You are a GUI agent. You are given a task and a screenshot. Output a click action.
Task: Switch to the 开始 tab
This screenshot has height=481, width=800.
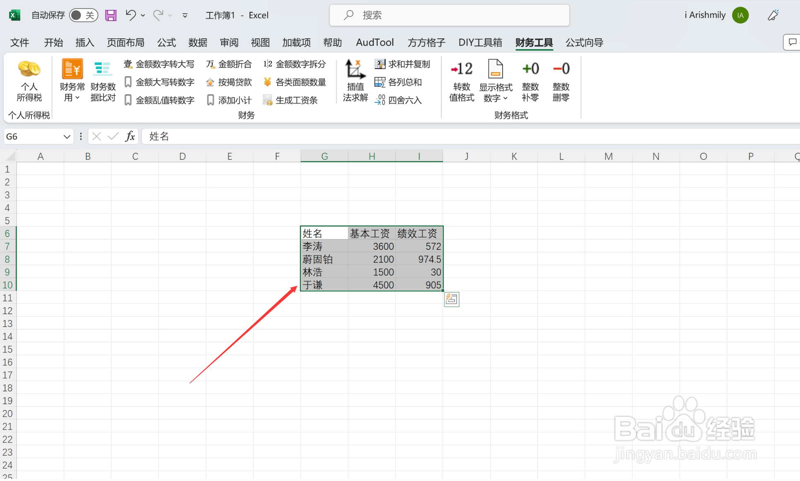53,43
